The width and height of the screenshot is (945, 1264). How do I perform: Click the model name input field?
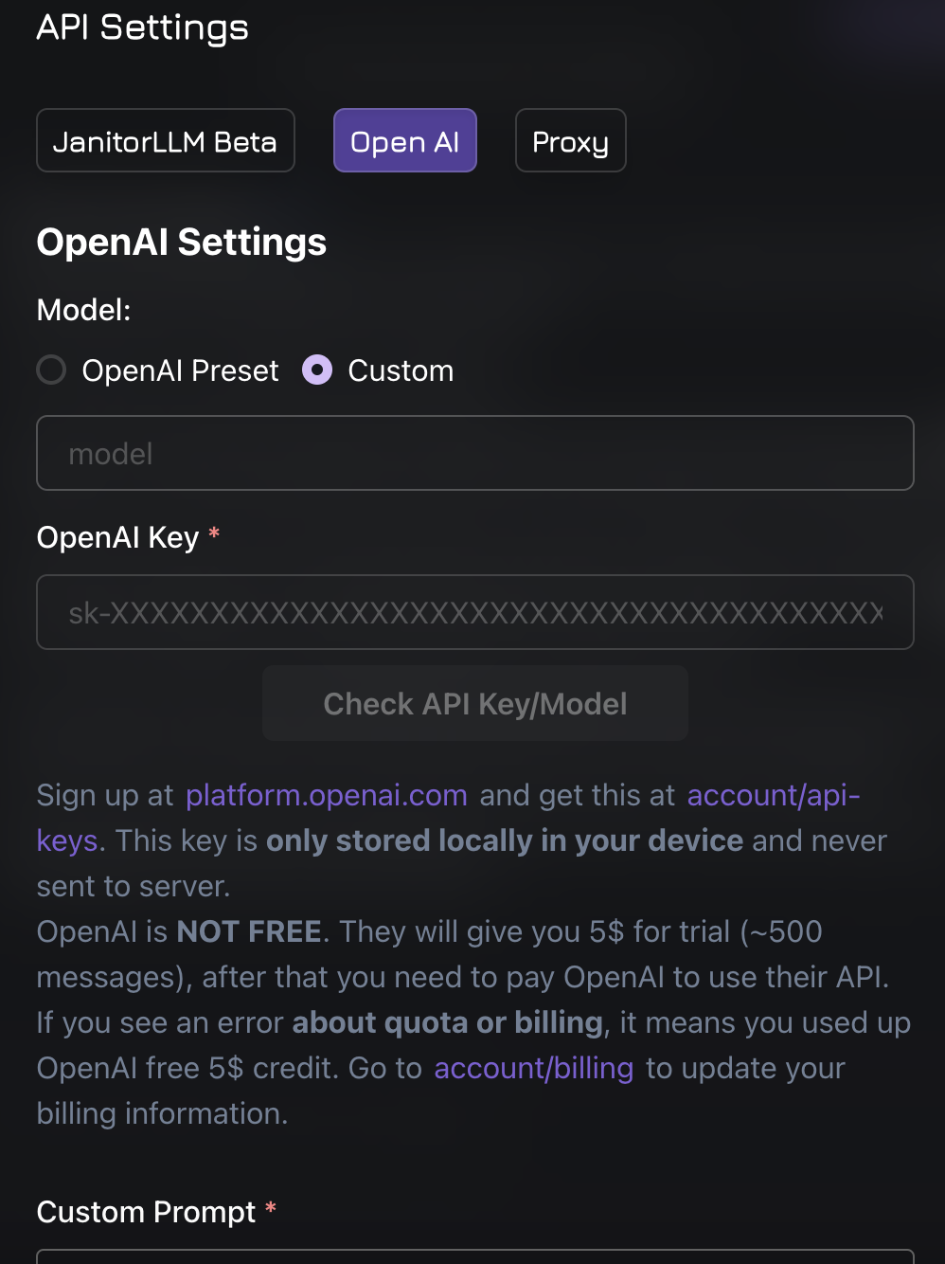pos(474,453)
